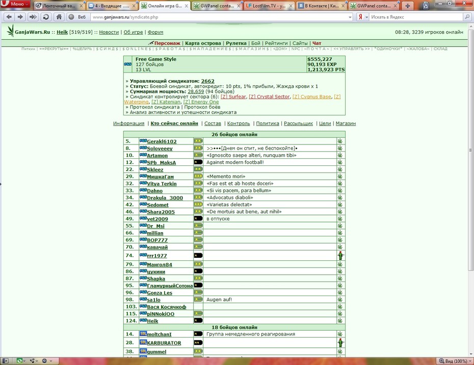
Task: Click the SOL syndicate icon beside moltchanI
Action: click(143, 334)
